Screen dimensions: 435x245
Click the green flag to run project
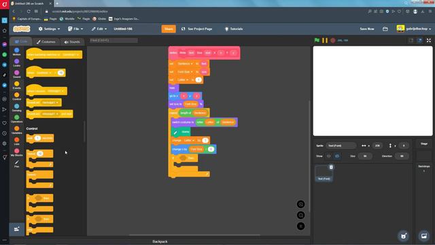coord(317,40)
